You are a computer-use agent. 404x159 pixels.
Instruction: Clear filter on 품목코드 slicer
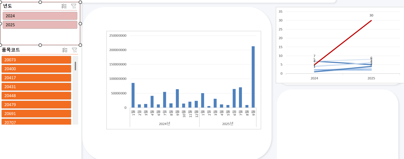[74, 50]
